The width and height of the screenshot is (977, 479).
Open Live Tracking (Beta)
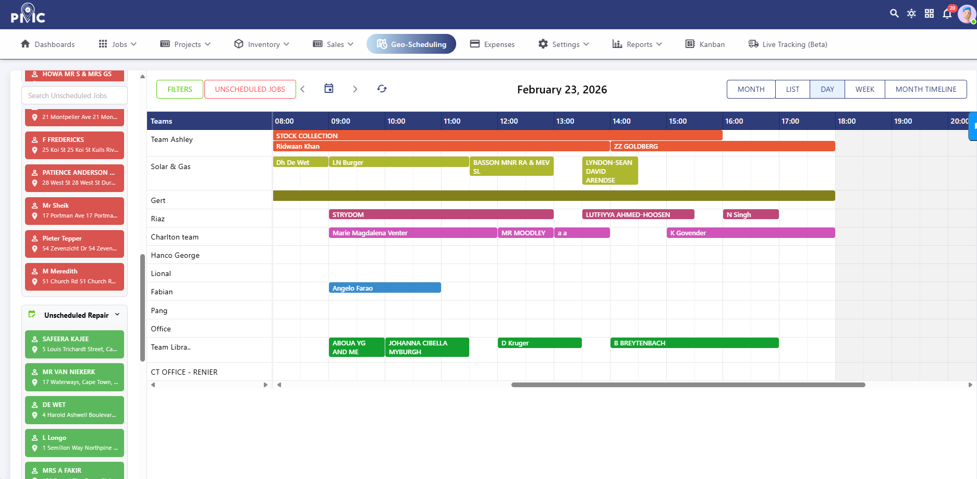coord(788,44)
